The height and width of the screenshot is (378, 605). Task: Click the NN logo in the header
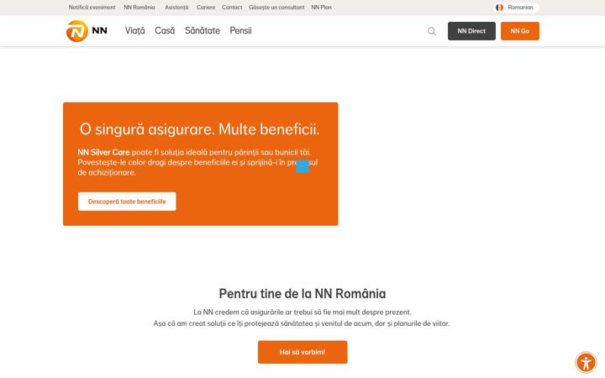tap(87, 31)
